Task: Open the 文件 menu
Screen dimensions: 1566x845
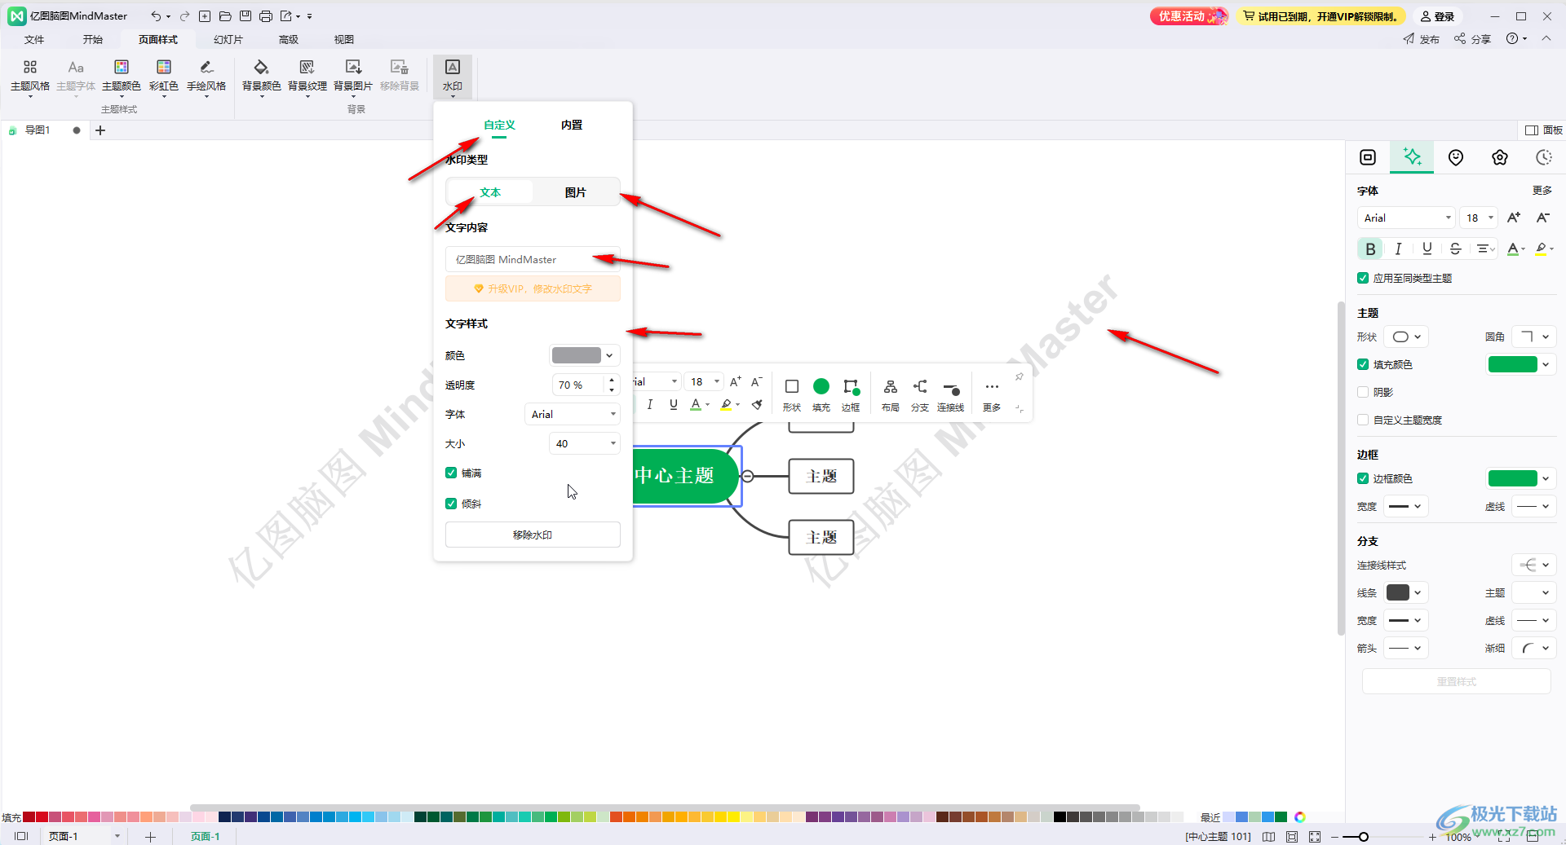Action: tap(34, 39)
